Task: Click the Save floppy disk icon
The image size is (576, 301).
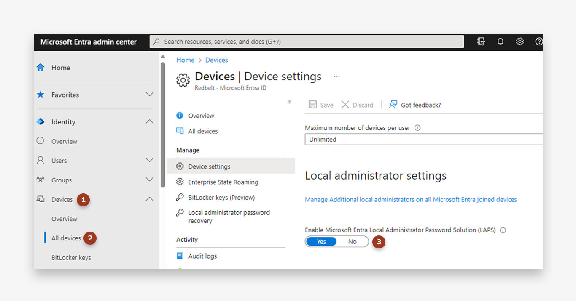Action: [312, 105]
